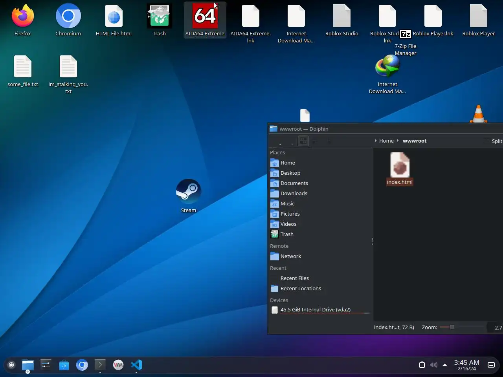Open the clipboard tray icon
The height and width of the screenshot is (377, 503).
click(422, 365)
